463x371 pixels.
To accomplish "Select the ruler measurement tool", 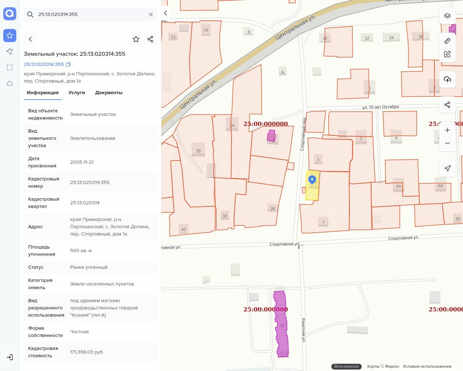I will 447,41.
